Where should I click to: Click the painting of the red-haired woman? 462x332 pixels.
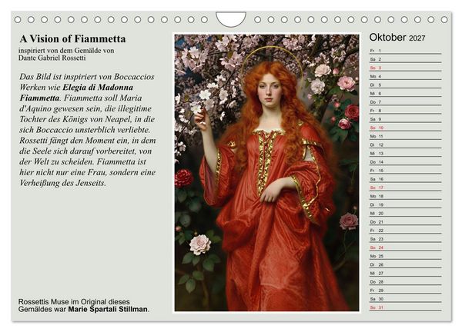266,173
